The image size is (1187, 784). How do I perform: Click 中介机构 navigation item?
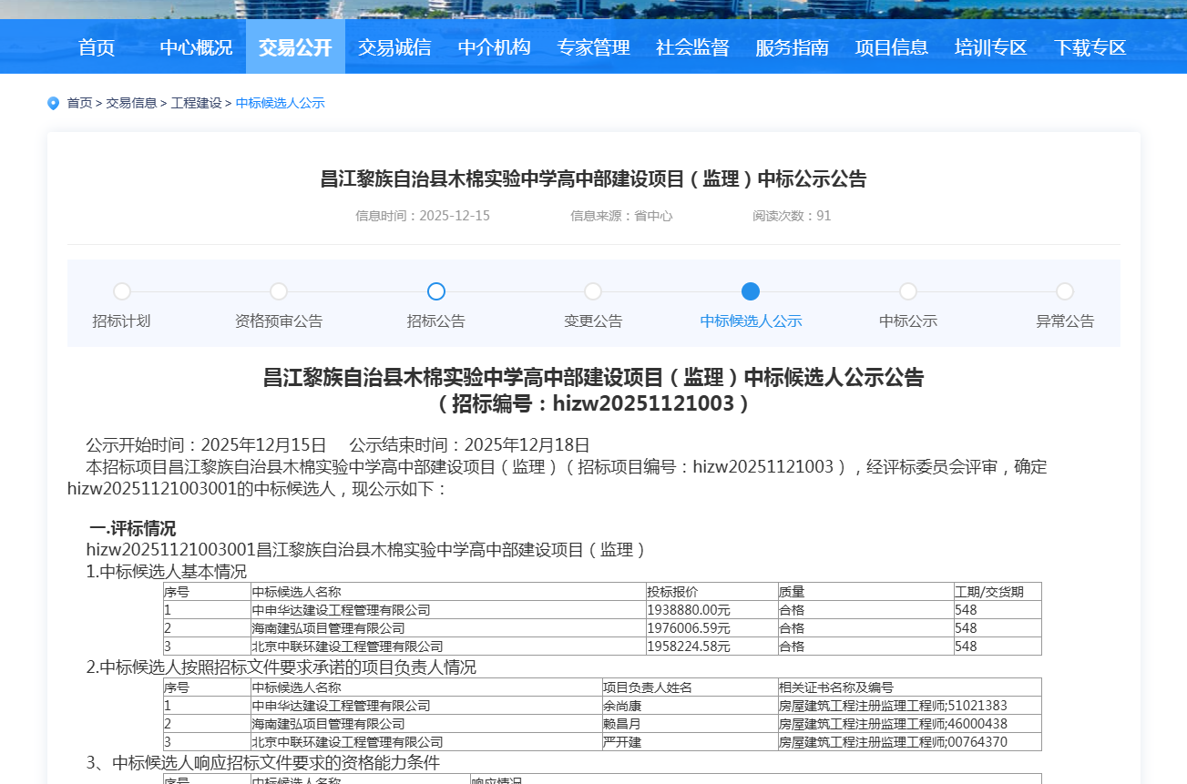494,47
